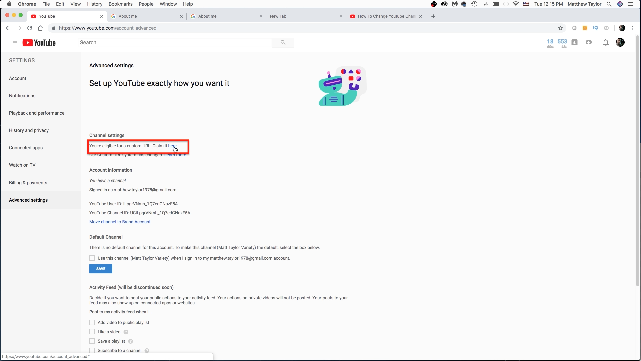Click the YouTube Channel ID text
Image resolution: width=641 pixels, height=361 pixels.
(x=140, y=213)
